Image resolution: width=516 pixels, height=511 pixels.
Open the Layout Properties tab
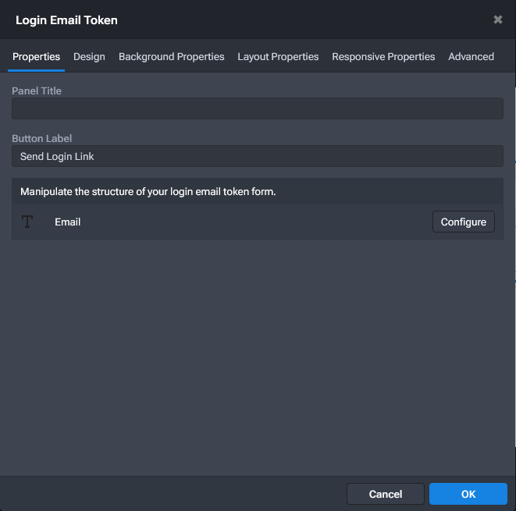pos(278,56)
